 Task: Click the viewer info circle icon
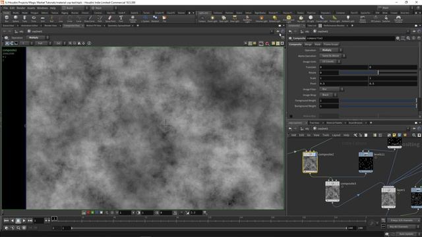pyautogui.click(x=90, y=43)
